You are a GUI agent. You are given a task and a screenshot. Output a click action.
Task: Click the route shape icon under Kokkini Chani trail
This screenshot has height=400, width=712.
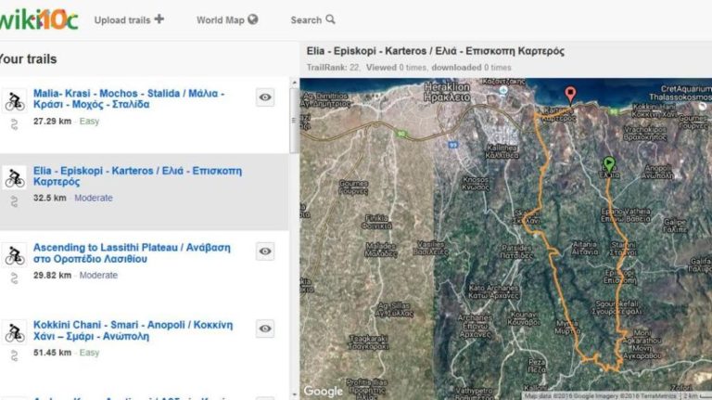coord(14,355)
